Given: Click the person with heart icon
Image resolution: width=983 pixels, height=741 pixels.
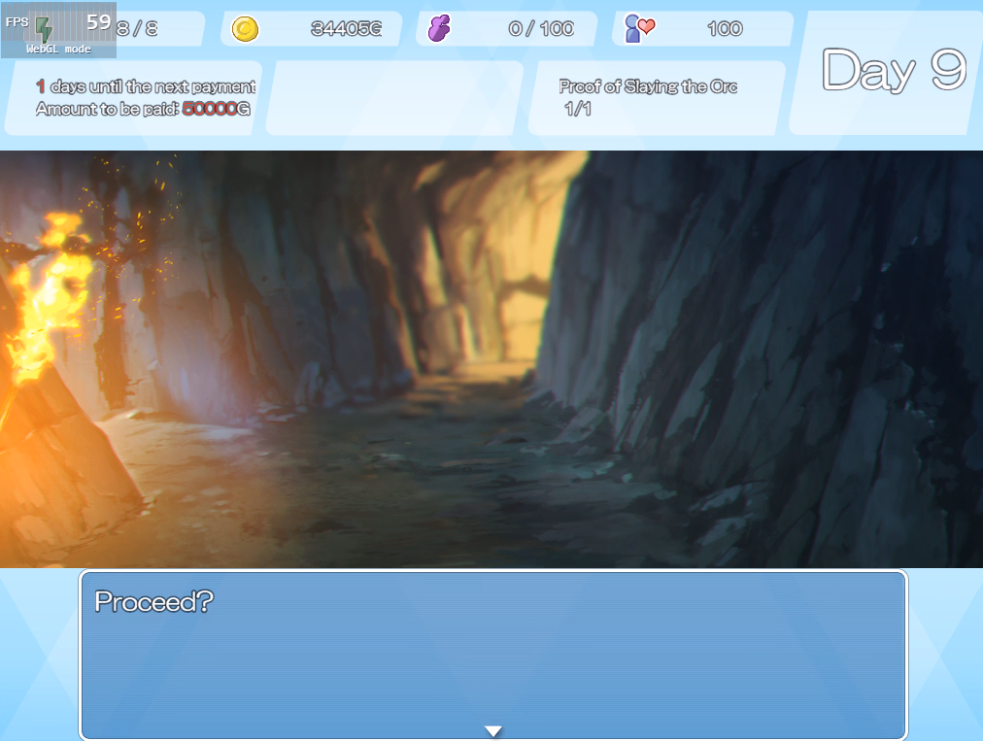Looking at the screenshot, I should [x=639, y=28].
